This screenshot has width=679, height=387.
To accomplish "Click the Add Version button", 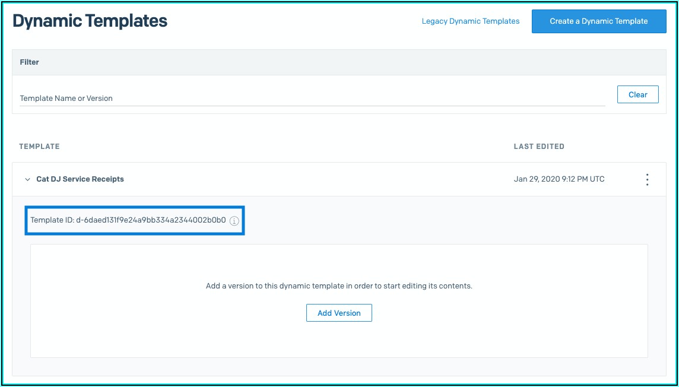I will click(339, 313).
